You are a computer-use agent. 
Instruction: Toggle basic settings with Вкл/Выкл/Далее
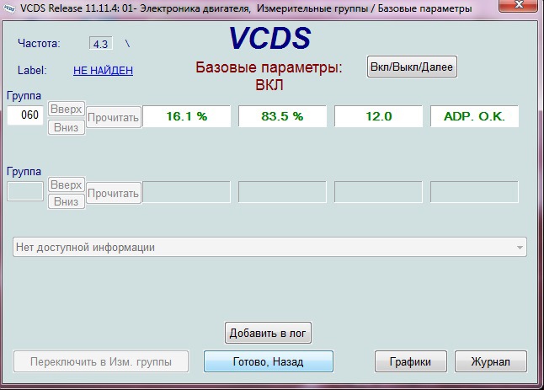pyautogui.click(x=412, y=67)
